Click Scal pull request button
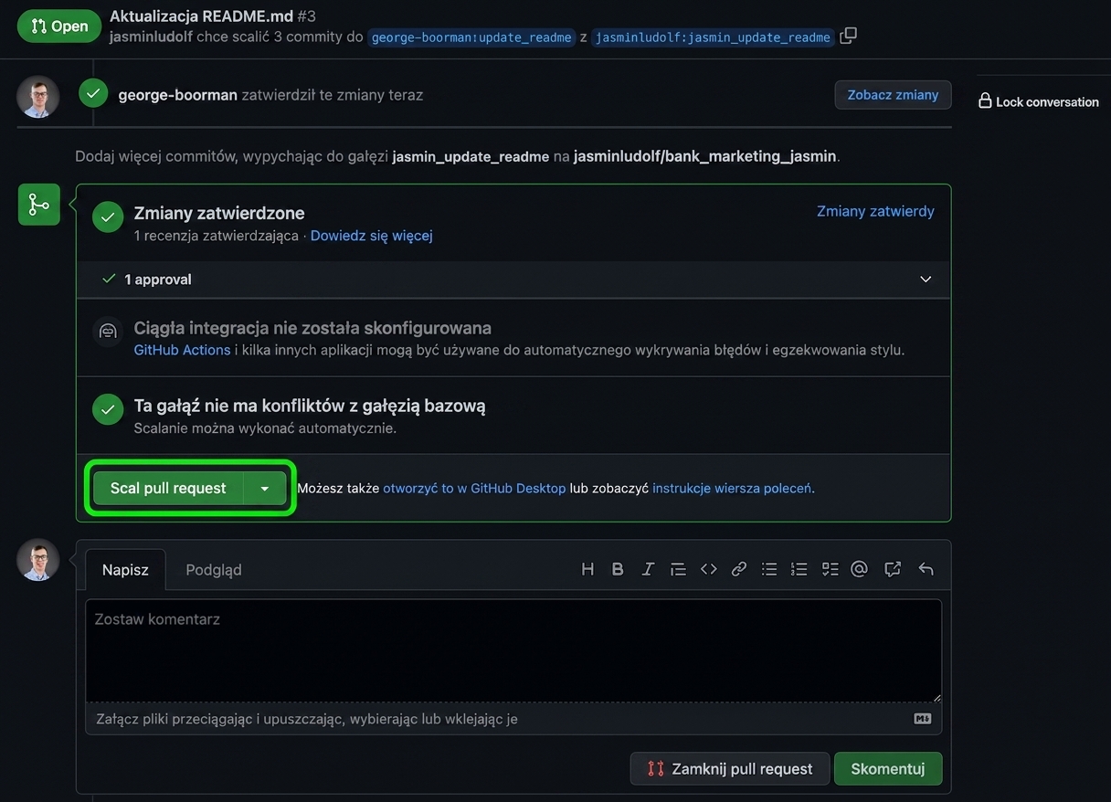The image size is (1111, 802). click(168, 489)
